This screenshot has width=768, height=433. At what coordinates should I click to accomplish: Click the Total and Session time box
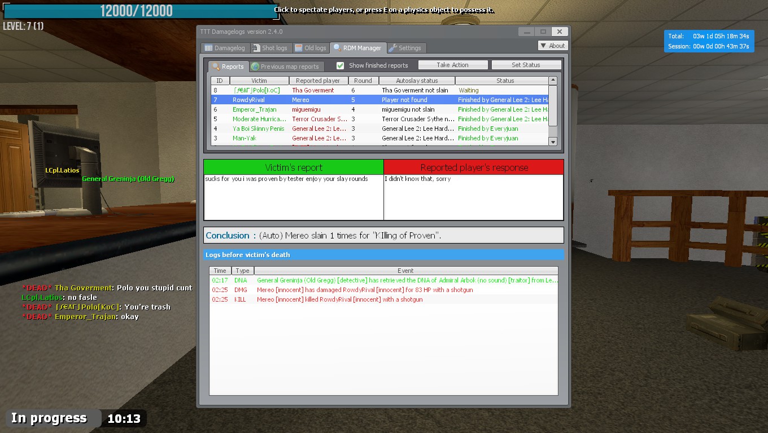click(x=709, y=41)
